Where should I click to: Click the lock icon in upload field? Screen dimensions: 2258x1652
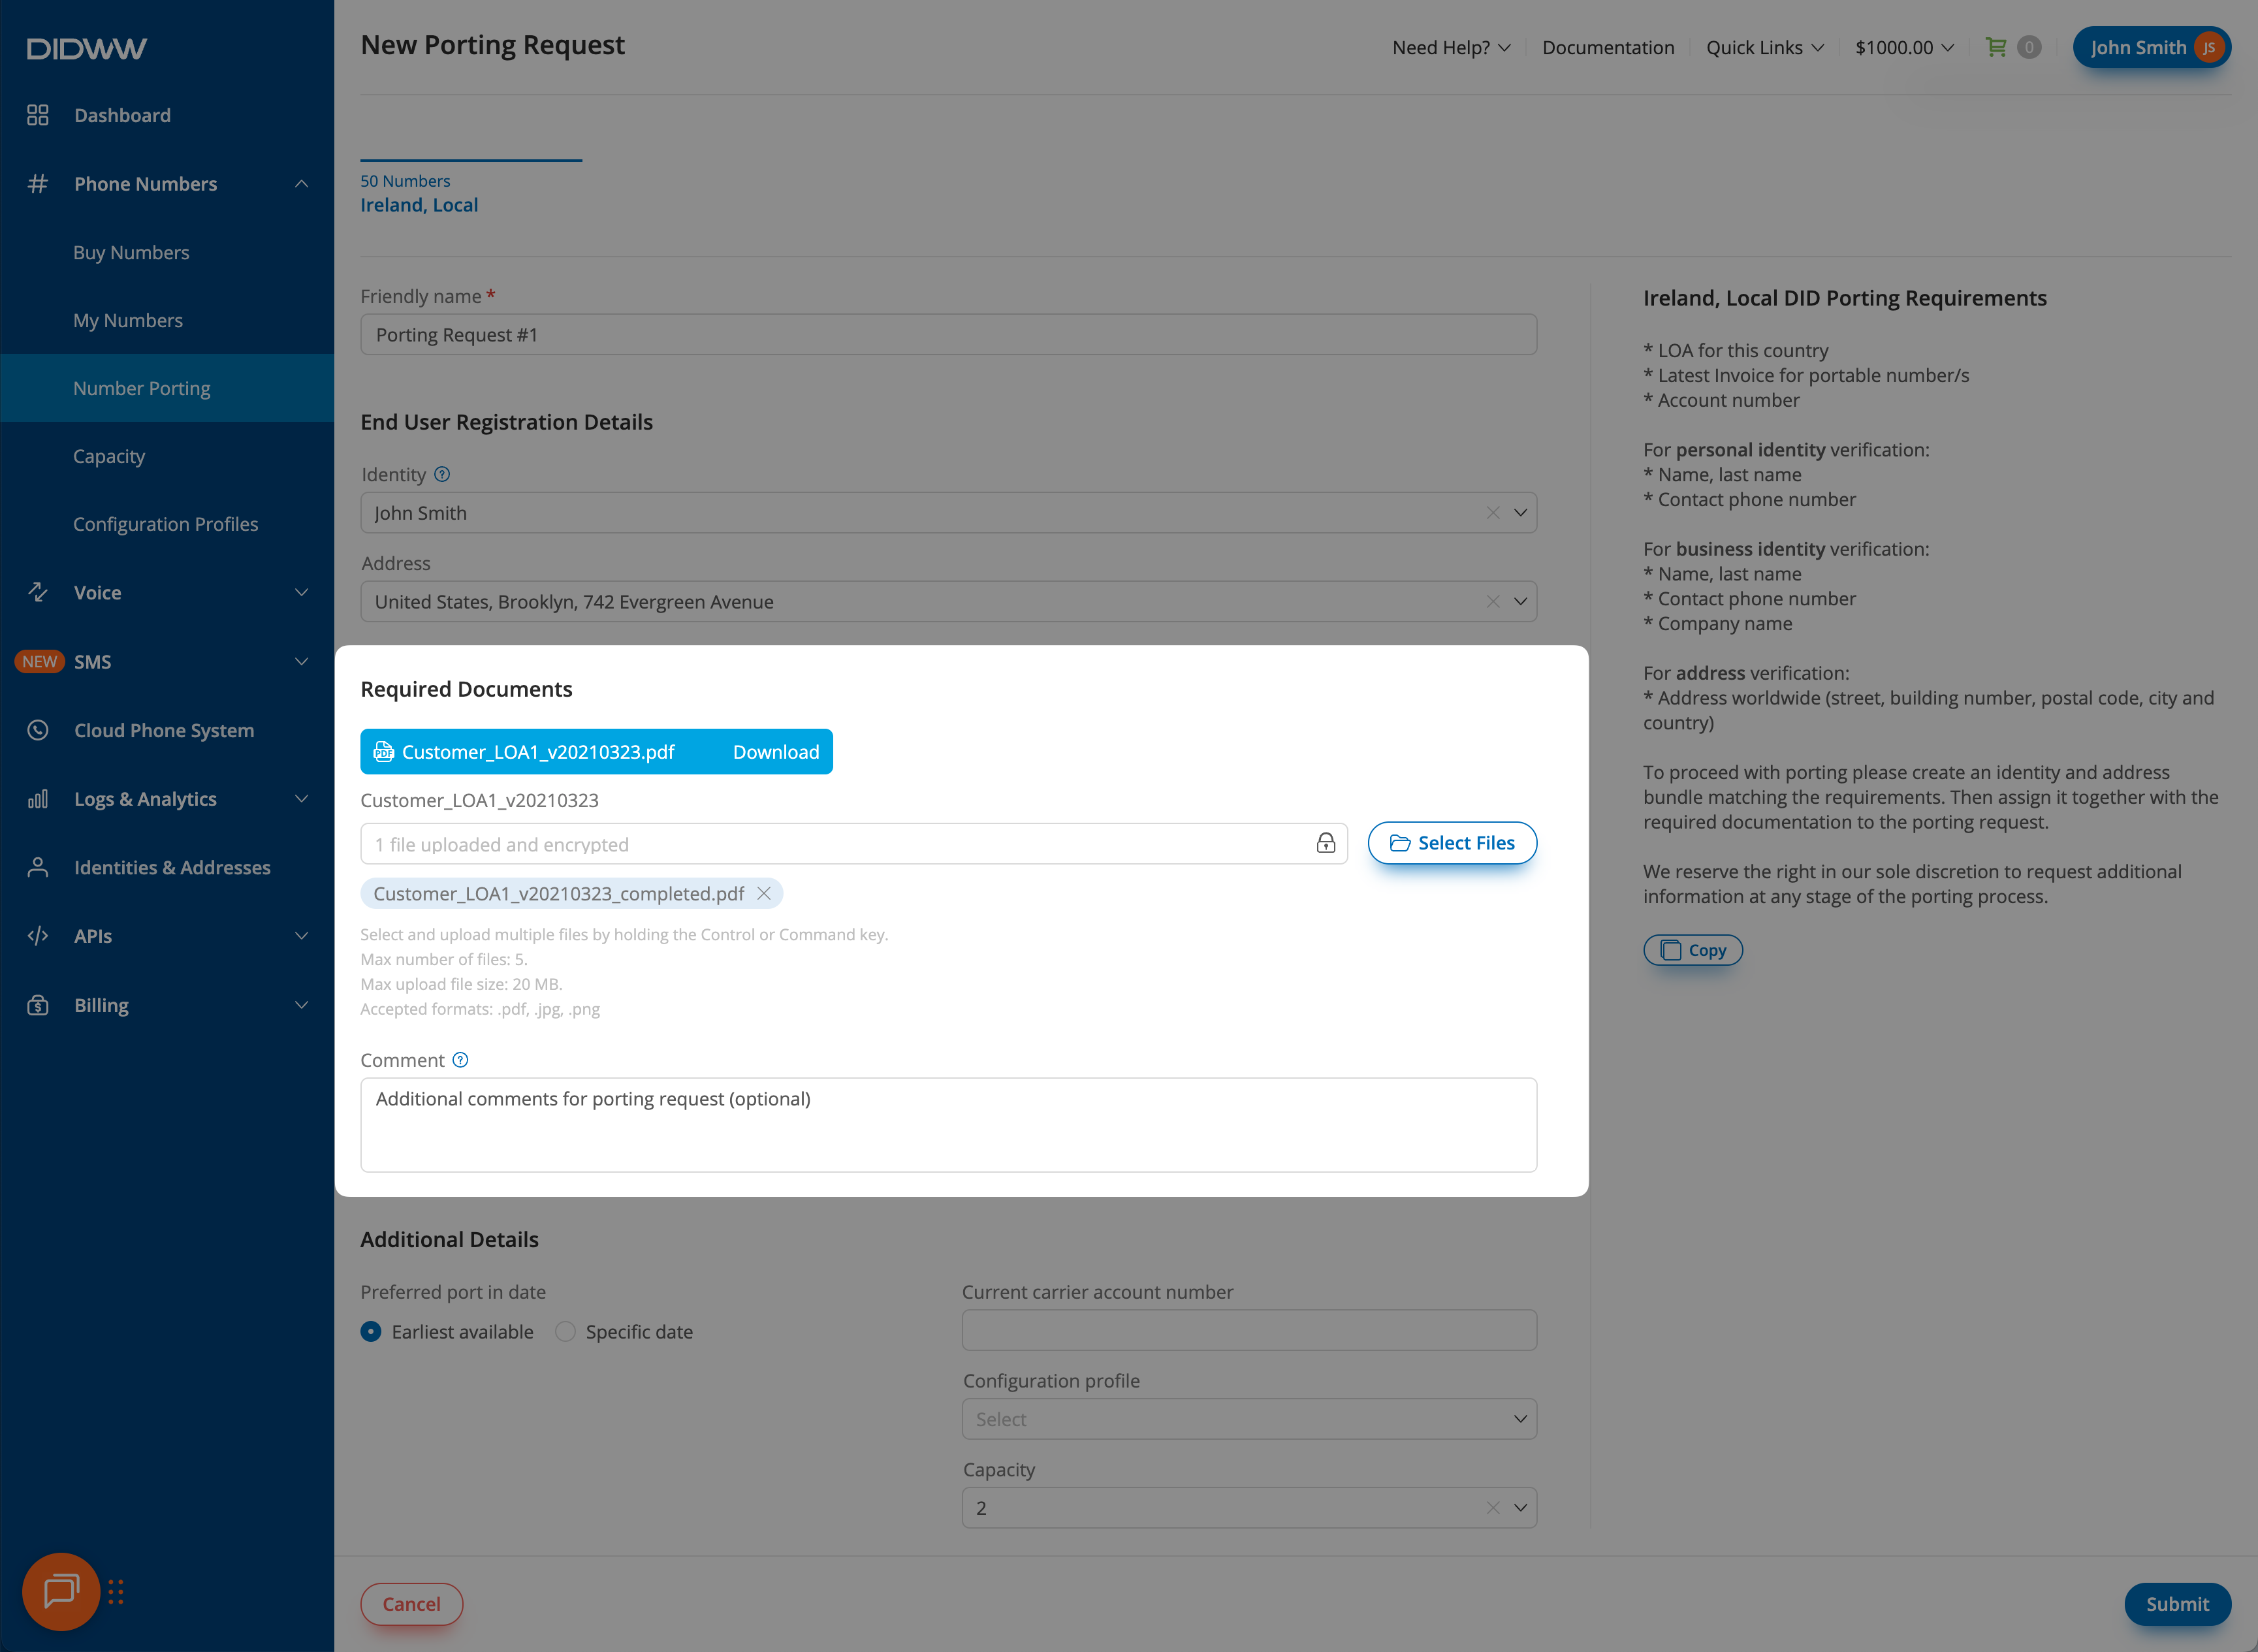tap(1325, 843)
